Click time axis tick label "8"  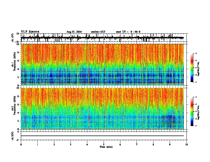click(153, 145)
